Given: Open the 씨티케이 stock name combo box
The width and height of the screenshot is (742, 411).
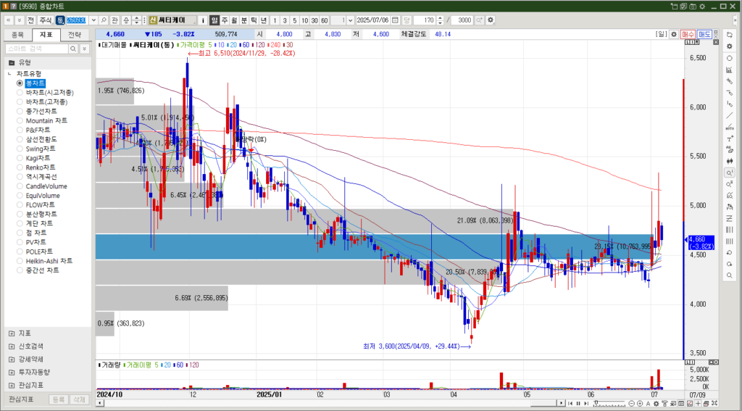Looking at the screenshot, I should (x=172, y=20).
